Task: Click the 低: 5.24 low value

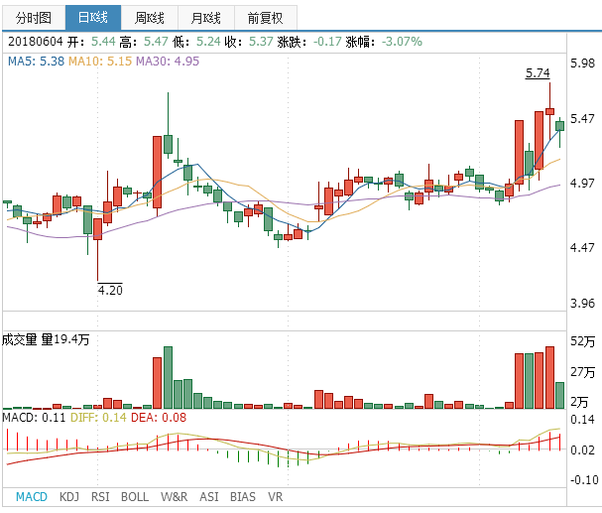Action: pos(196,41)
